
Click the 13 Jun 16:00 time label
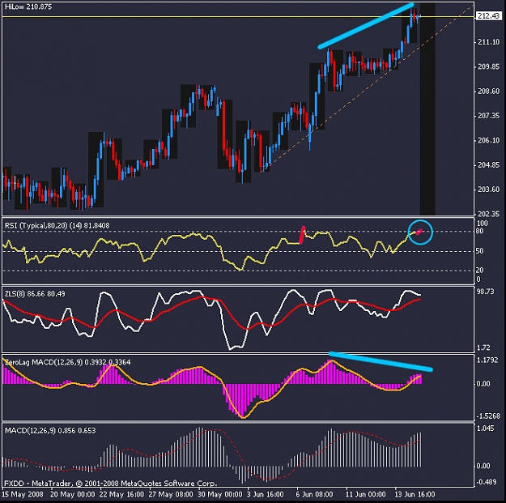[415, 494]
